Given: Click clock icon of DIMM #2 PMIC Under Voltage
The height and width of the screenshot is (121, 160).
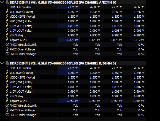Looking at the screenshot, I should pyautogui.click(x=7, y=115).
